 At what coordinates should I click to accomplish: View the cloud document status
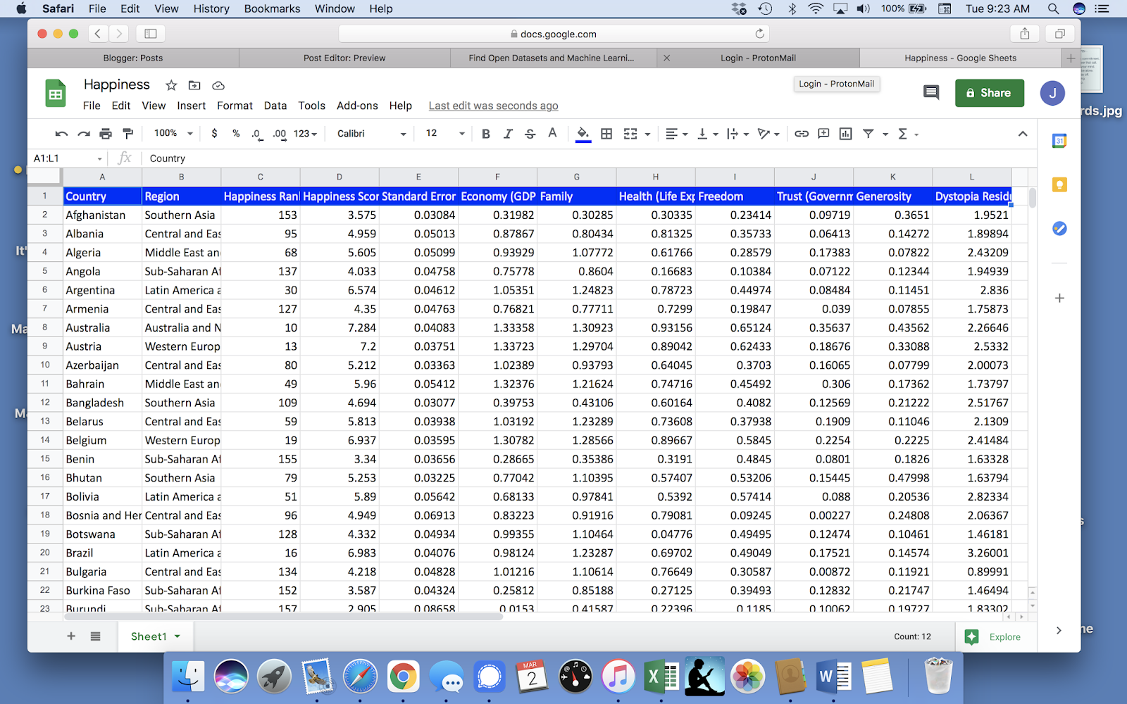[x=218, y=85]
